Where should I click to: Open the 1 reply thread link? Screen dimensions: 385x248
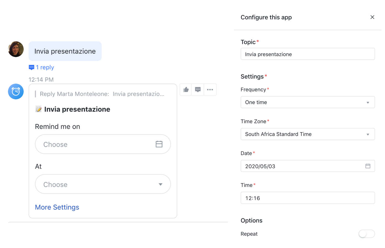[45, 67]
